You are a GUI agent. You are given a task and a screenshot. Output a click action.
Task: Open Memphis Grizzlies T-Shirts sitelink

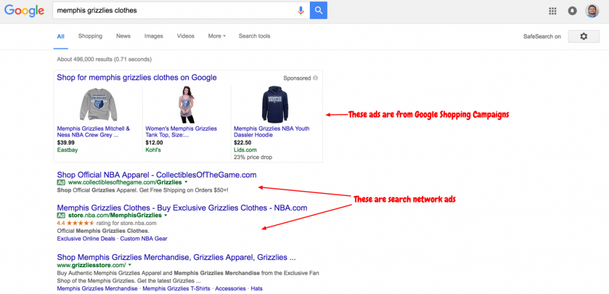[176, 289]
